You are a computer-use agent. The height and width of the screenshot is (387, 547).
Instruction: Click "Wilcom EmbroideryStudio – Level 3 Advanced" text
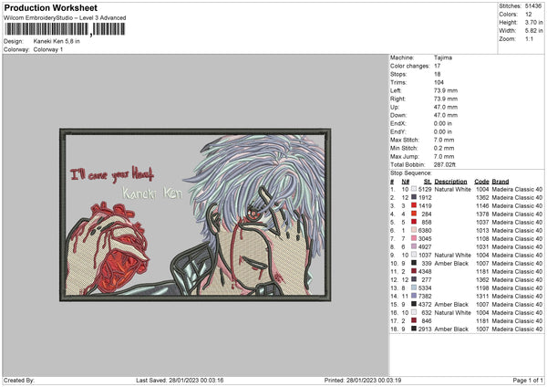[x=65, y=18]
